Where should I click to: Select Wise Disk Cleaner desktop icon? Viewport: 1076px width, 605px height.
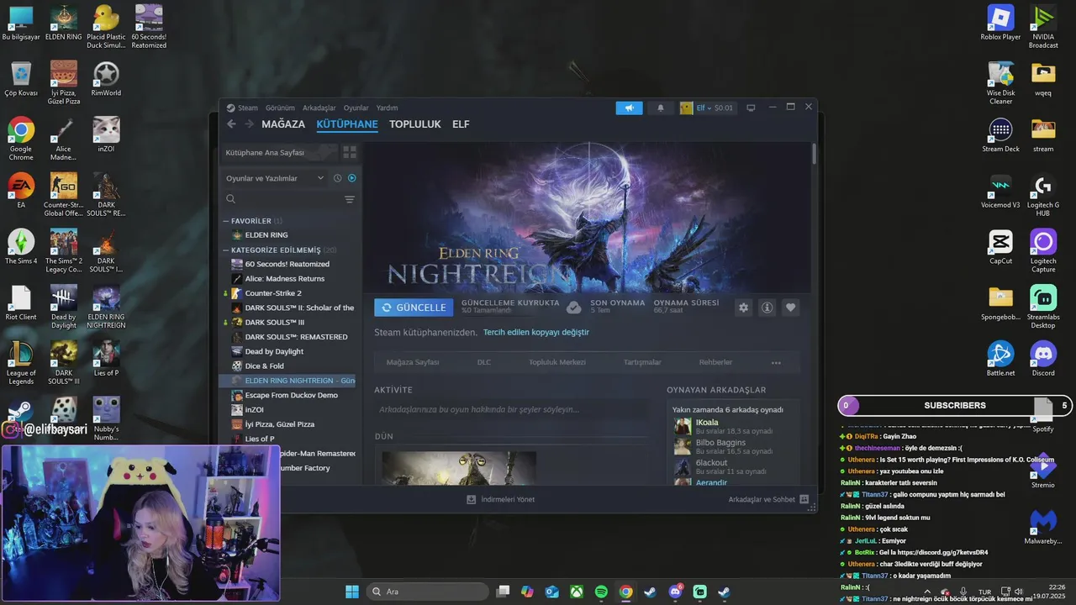(1000, 83)
